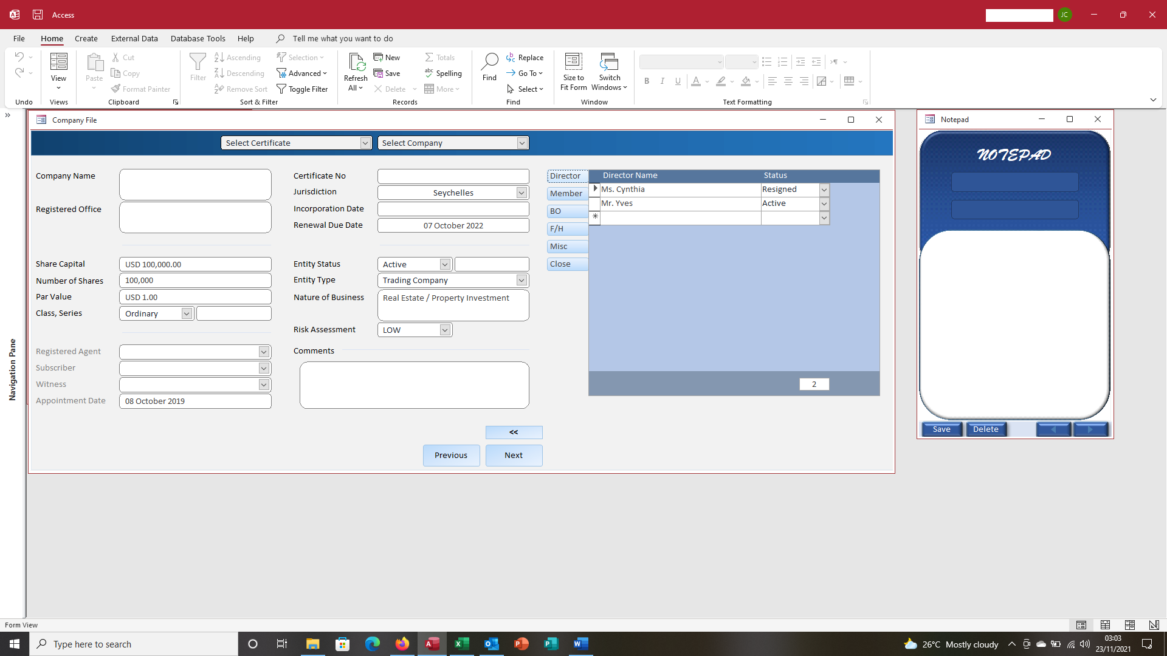Viewport: 1167px width, 656px height.
Task: Click the Spelling check icon
Action: pyautogui.click(x=429, y=73)
